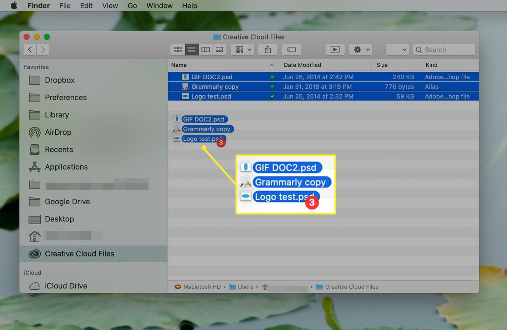Click the Share toolbar button
The image size is (507, 330).
click(268, 50)
